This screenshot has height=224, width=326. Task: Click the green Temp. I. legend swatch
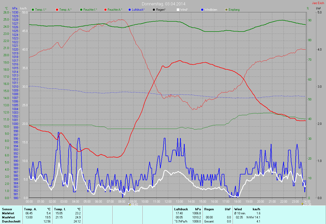pyautogui.click(x=33, y=10)
